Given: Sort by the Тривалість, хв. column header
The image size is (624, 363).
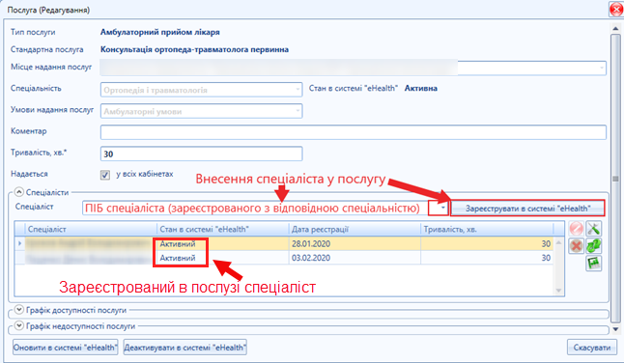Looking at the screenshot, I should (487, 229).
